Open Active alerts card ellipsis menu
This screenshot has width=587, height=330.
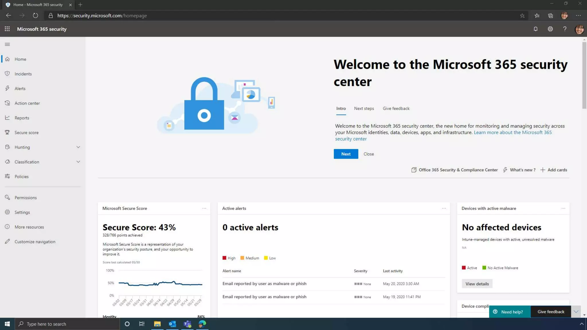[444, 209]
